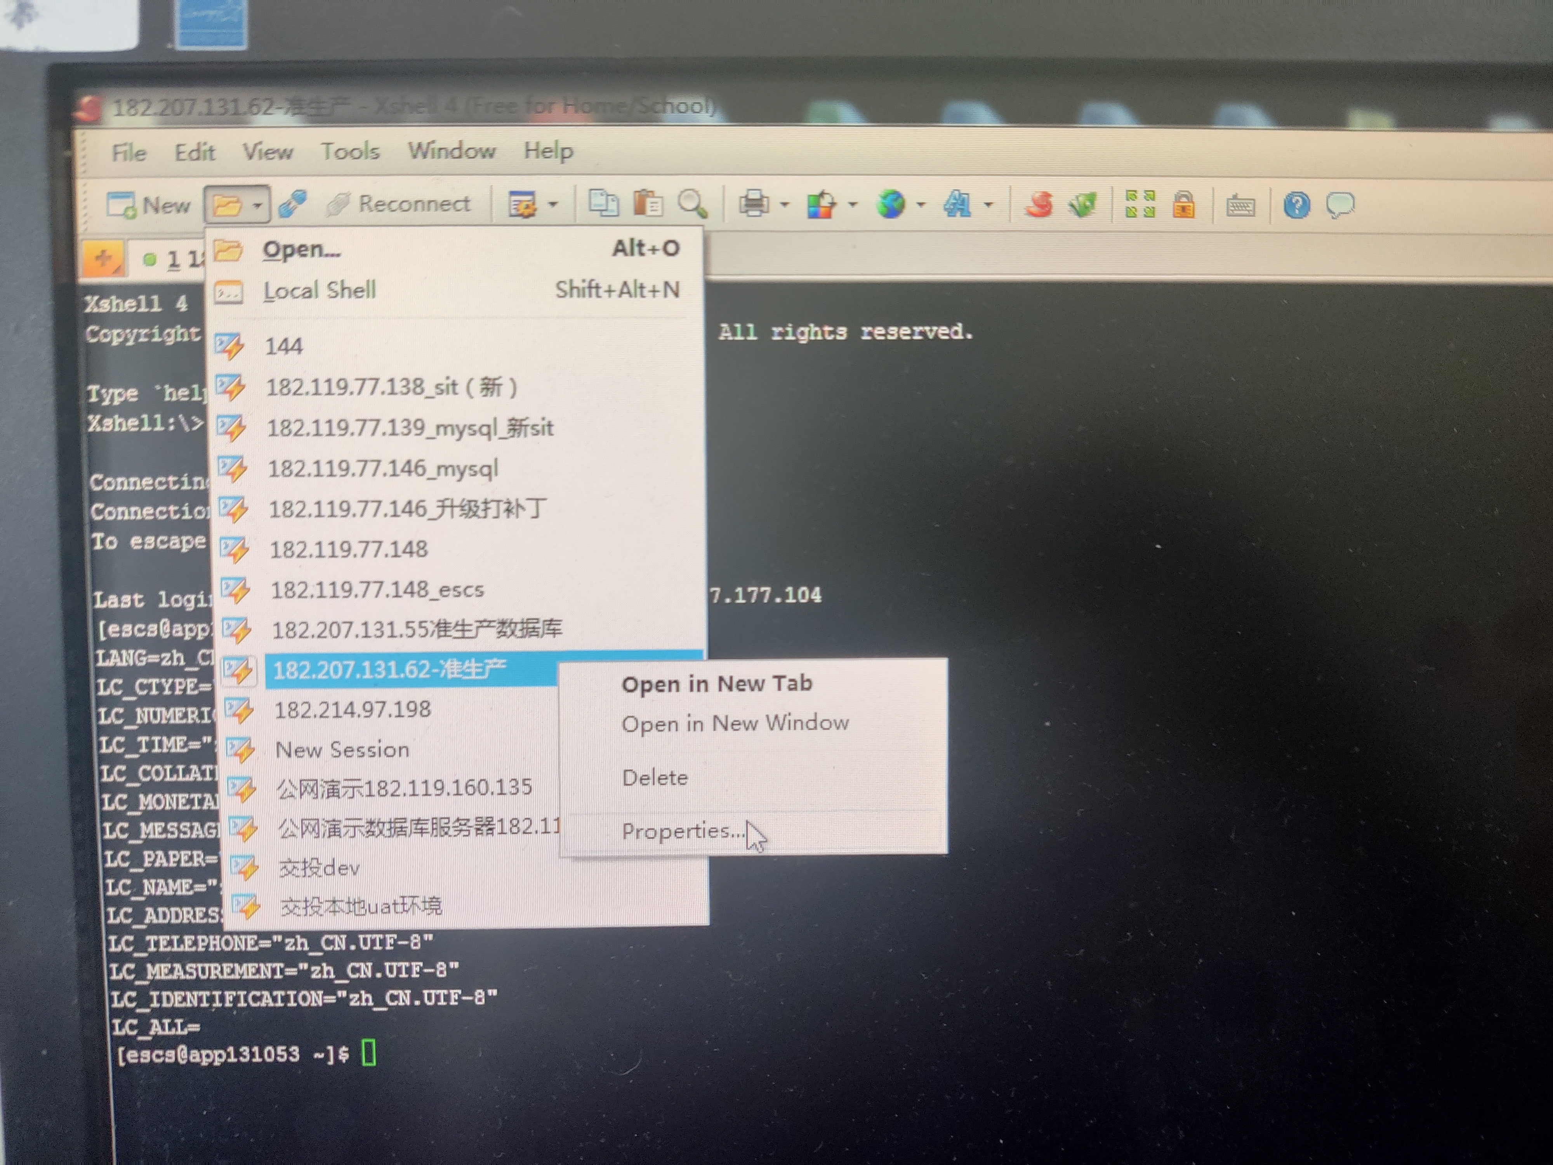Click the blue Help question icon

(x=1296, y=206)
